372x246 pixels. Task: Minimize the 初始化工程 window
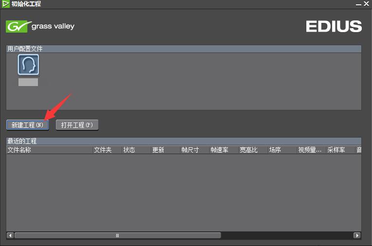358,4
